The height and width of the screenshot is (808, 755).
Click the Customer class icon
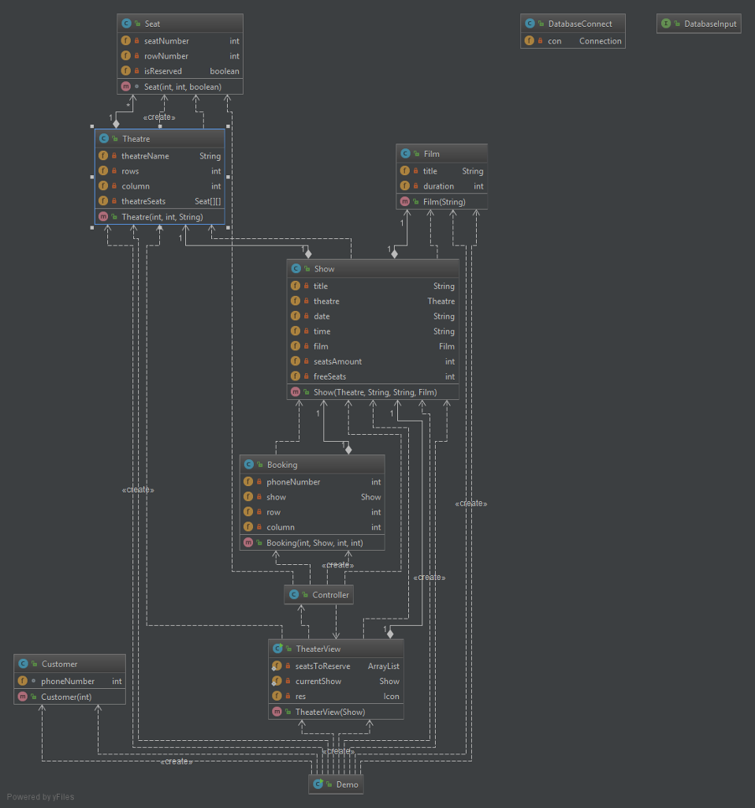23,664
